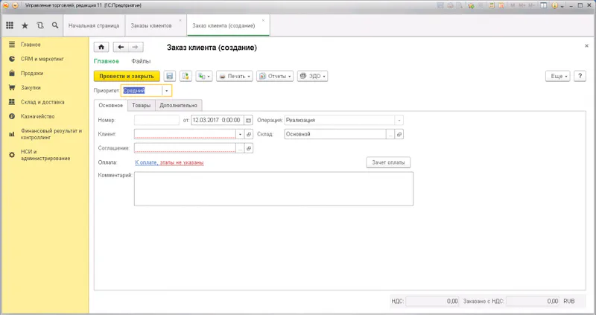Click the search magnifier icon
This screenshot has height=315, width=596.
[54, 25]
